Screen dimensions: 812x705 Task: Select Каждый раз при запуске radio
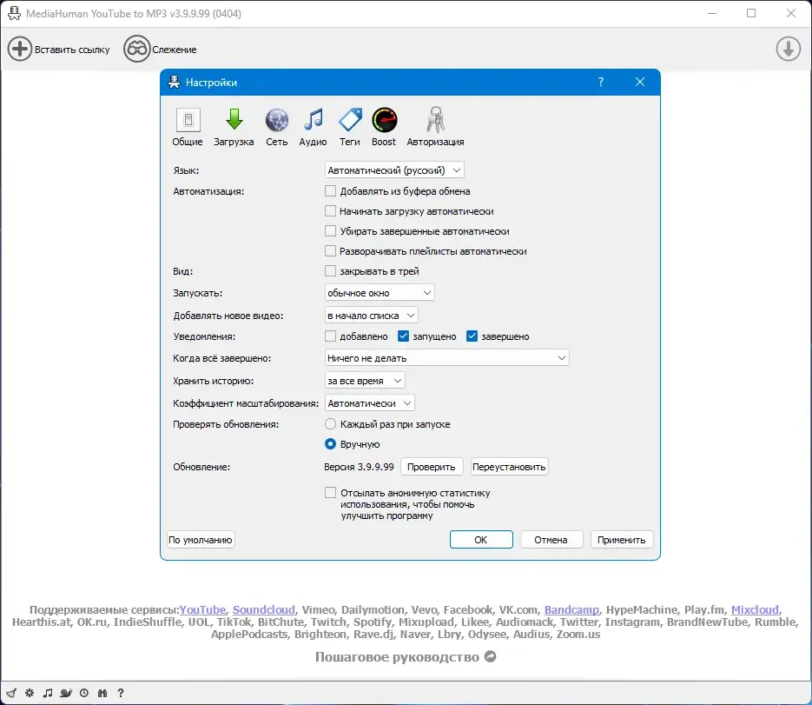coord(330,424)
